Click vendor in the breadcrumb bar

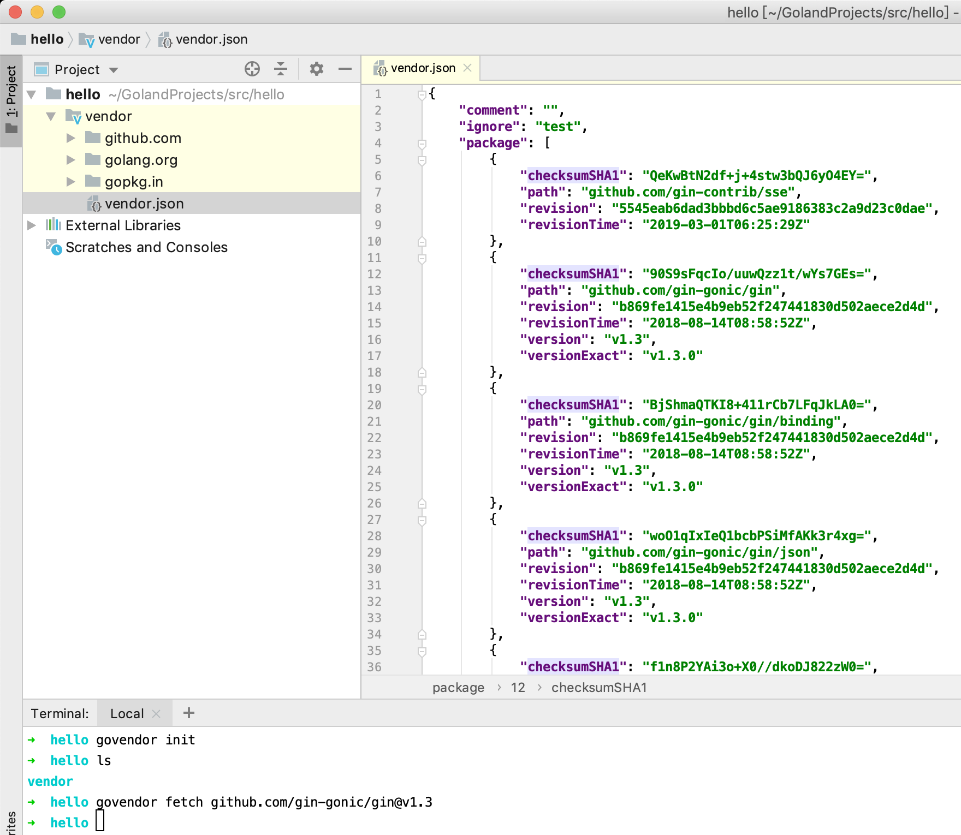[119, 39]
